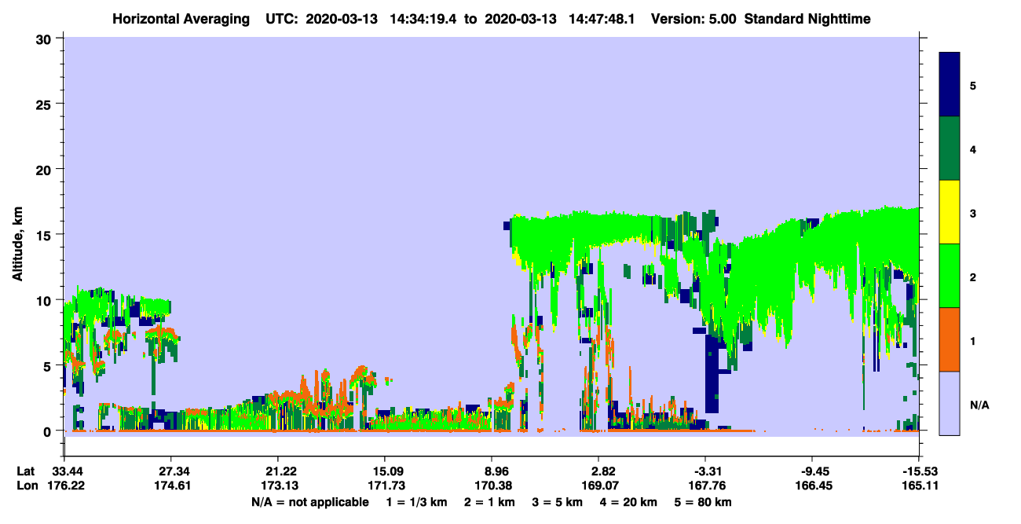Click the longitude value '173.13'
Screen dimensions: 1021x524
coord(278,486)
